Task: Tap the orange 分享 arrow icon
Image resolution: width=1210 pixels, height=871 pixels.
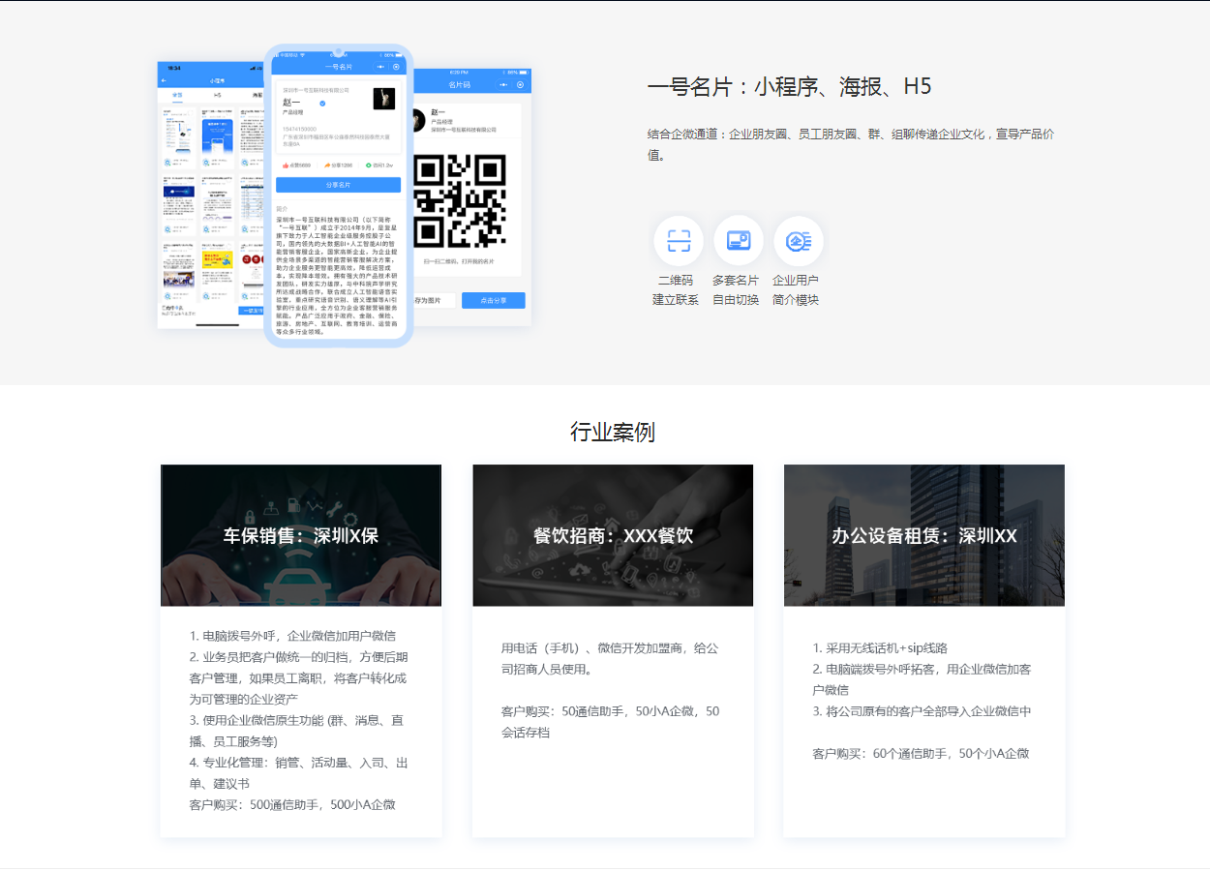Action: (x=328, y=165)
